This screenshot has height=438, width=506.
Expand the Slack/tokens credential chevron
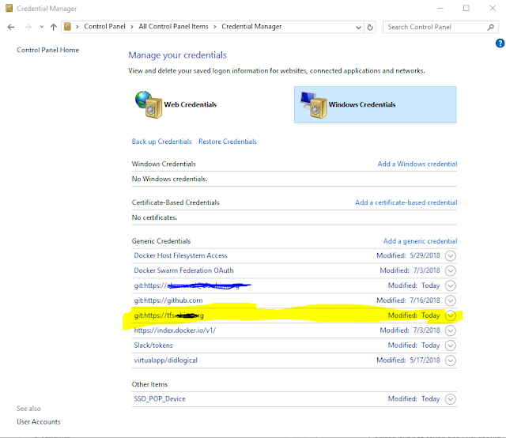450,345
